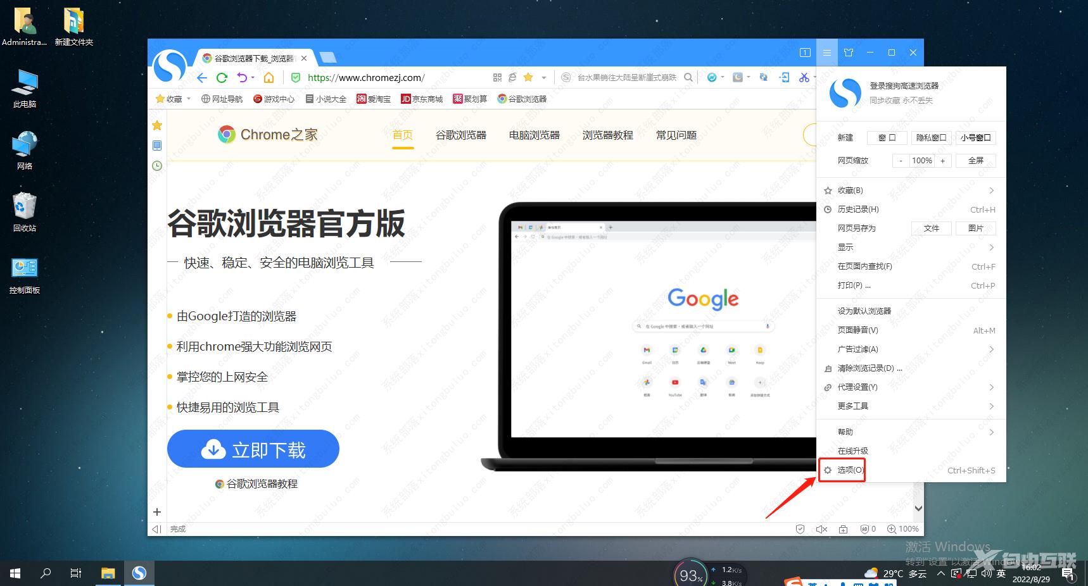Screen dimensions: 1088x586
Task: Go back with the navigation arrow
Action: [x=202, y=78]
